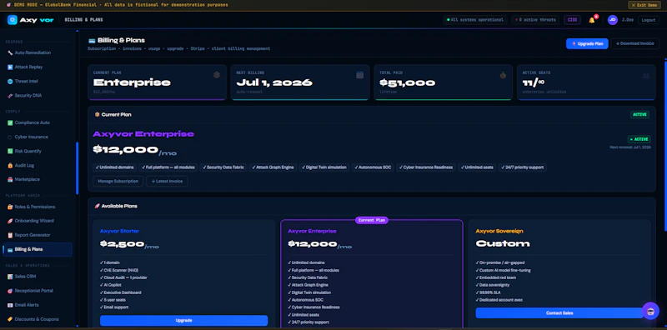Click the Enterprise current plan value

coord(132,83)
